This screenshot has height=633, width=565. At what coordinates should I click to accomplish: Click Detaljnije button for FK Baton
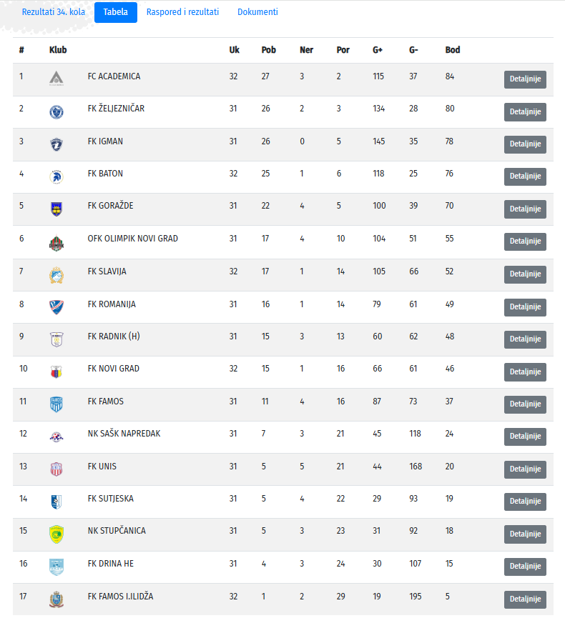[x=525, y=176]
